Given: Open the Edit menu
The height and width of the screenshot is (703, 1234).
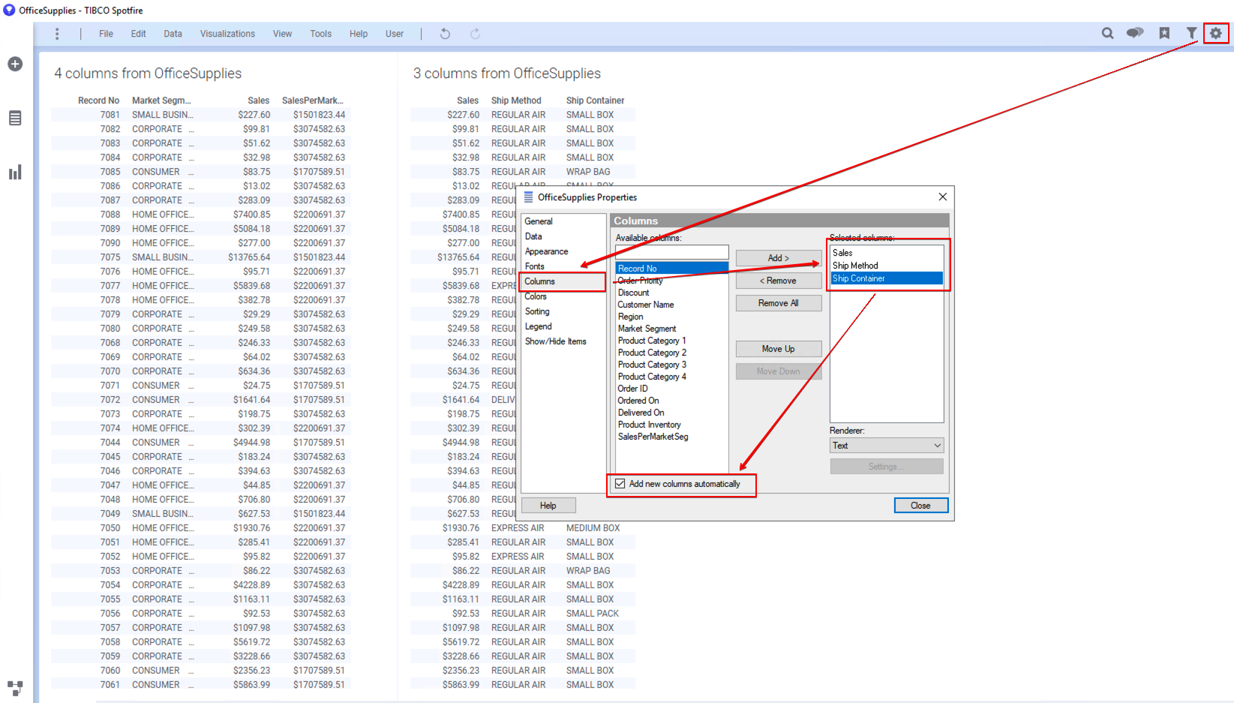Looking at the screenshot, I should (138, 34).
